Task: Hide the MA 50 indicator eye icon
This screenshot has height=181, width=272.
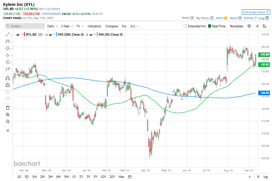Action: tap(91, 35)
